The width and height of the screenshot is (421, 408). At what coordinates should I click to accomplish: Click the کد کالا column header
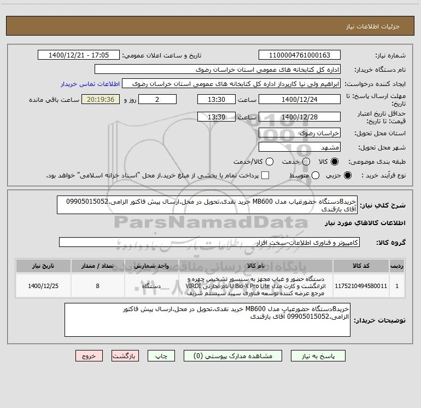pyautogui.click(x=361, y=266)
